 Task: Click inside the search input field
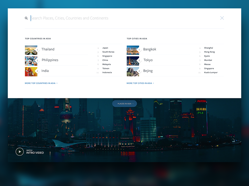(x=78, y=18)
